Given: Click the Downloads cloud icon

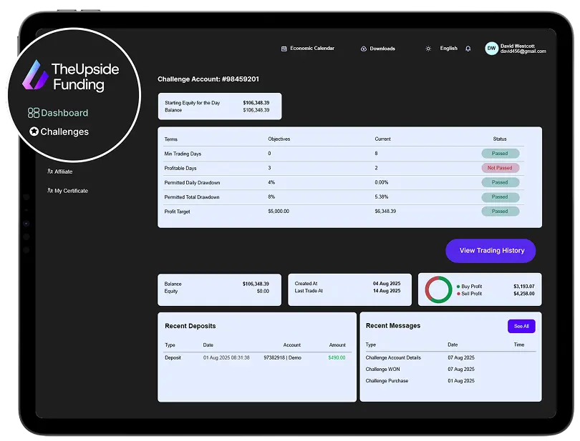Looking at the screenshot, I should coord(364,49).
